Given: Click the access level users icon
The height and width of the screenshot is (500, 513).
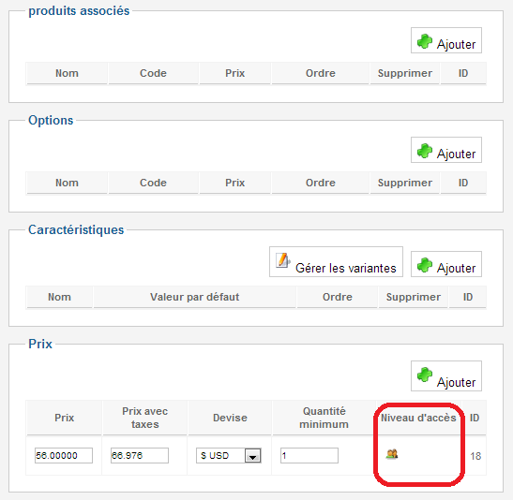Looking at the screenshot, I should [x=392, y=454].
